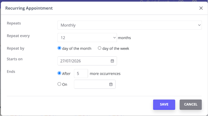Image resolution: width=208 pixels, height=116 pixels.
Task: Click the 'day of the week' label text
Action: coord(116,48)
